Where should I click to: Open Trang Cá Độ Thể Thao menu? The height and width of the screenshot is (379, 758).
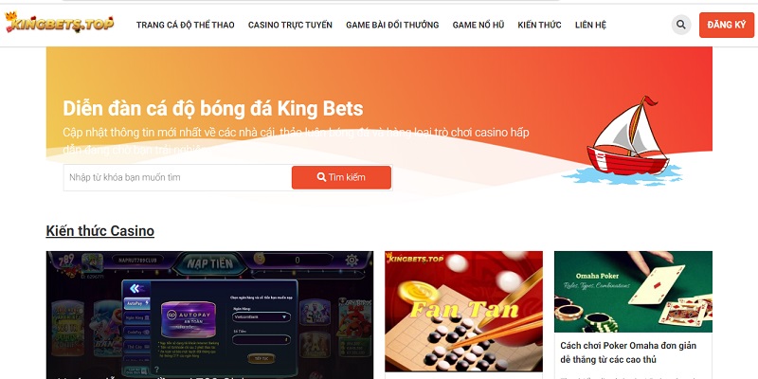click(185, 26)
